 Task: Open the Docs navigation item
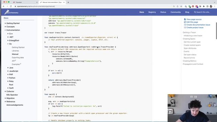pyautogui.click(x=142, y=12)
